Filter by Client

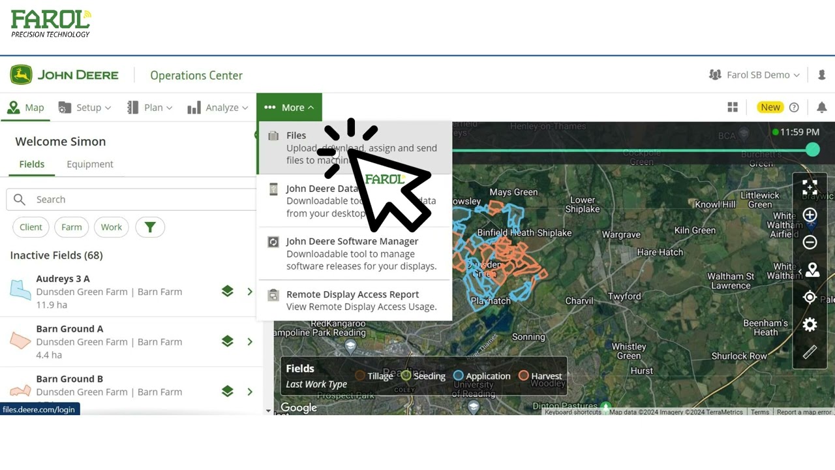[31, 227]
